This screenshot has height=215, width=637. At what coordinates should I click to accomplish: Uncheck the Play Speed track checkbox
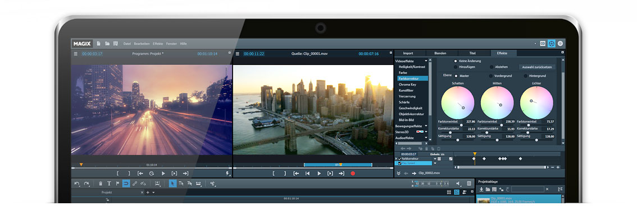400,163
